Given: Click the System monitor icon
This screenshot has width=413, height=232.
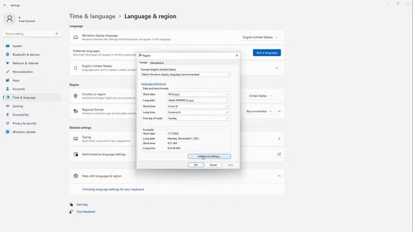Looking at the screenshot, I should (8, 46).
